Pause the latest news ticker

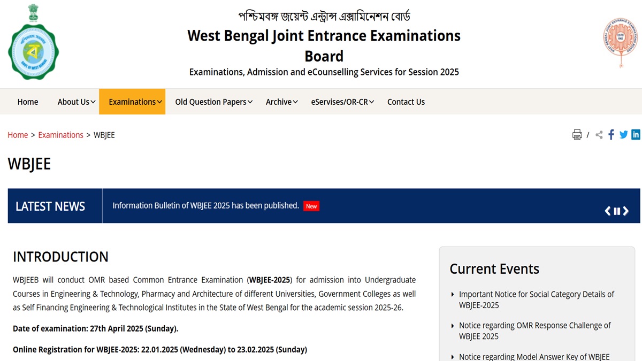[617, 211]
